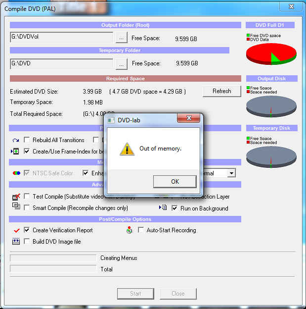Toggle the NTSC Safe Color checkbox

click(27, 173)
